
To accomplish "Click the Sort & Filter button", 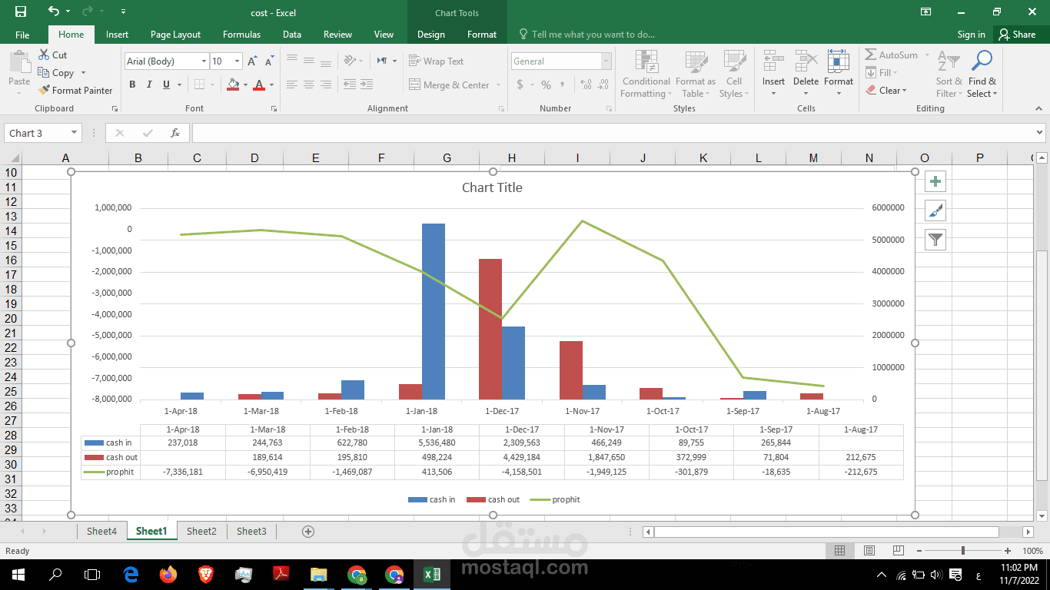I will 949,75.
